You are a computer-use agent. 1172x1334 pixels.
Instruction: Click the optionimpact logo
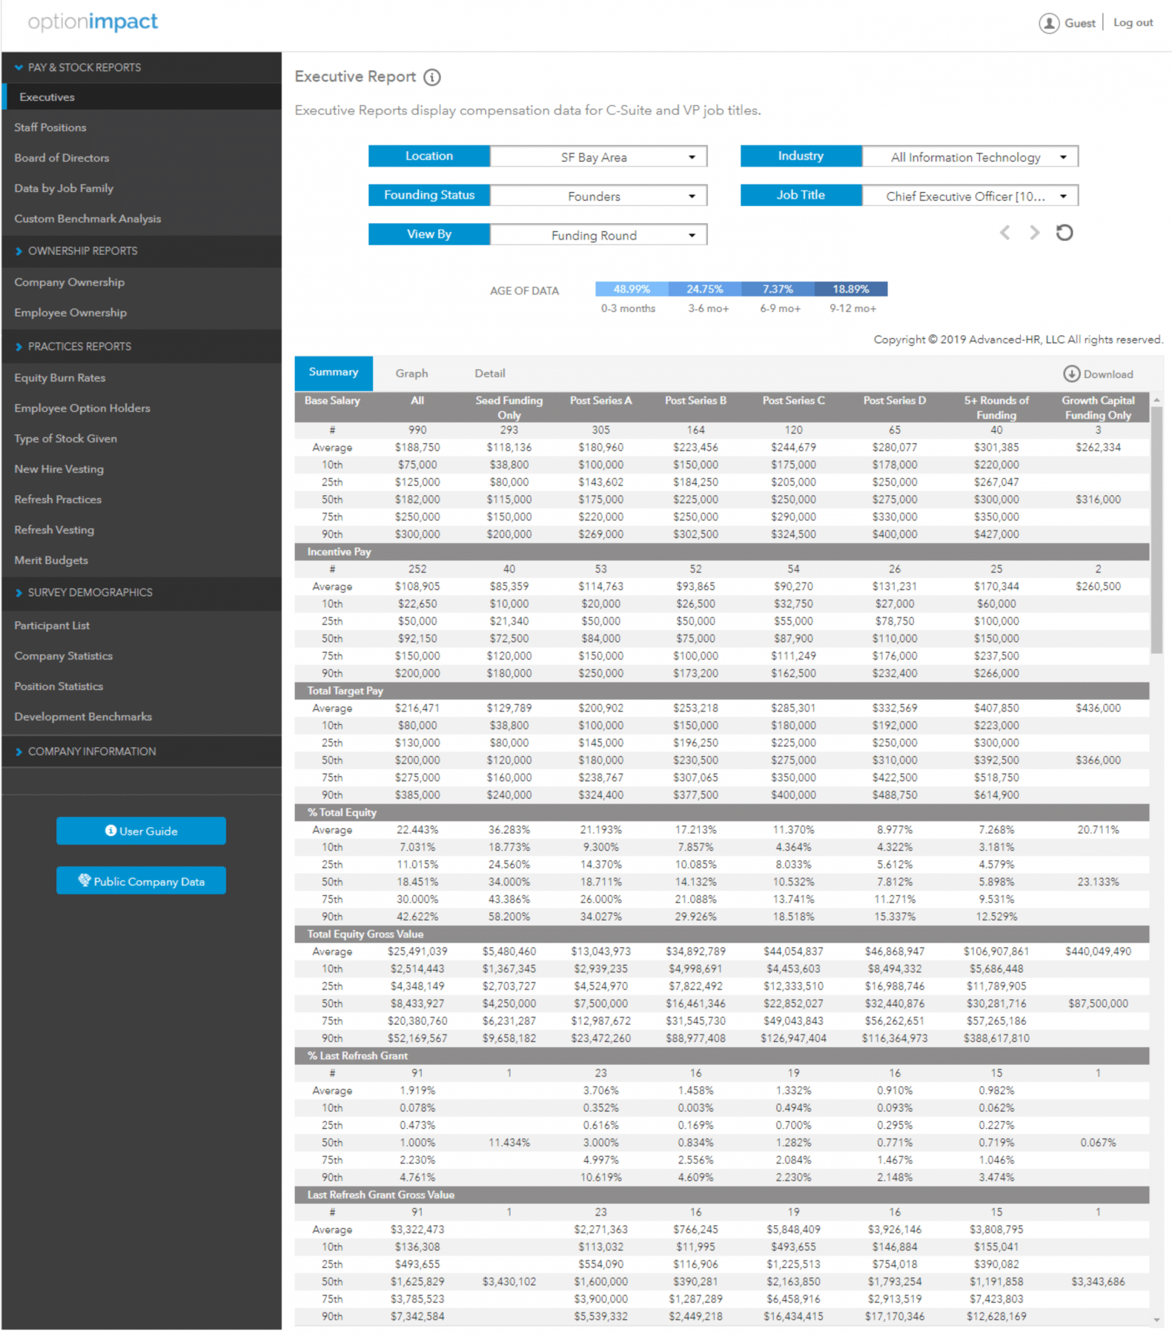click(93, 22)
